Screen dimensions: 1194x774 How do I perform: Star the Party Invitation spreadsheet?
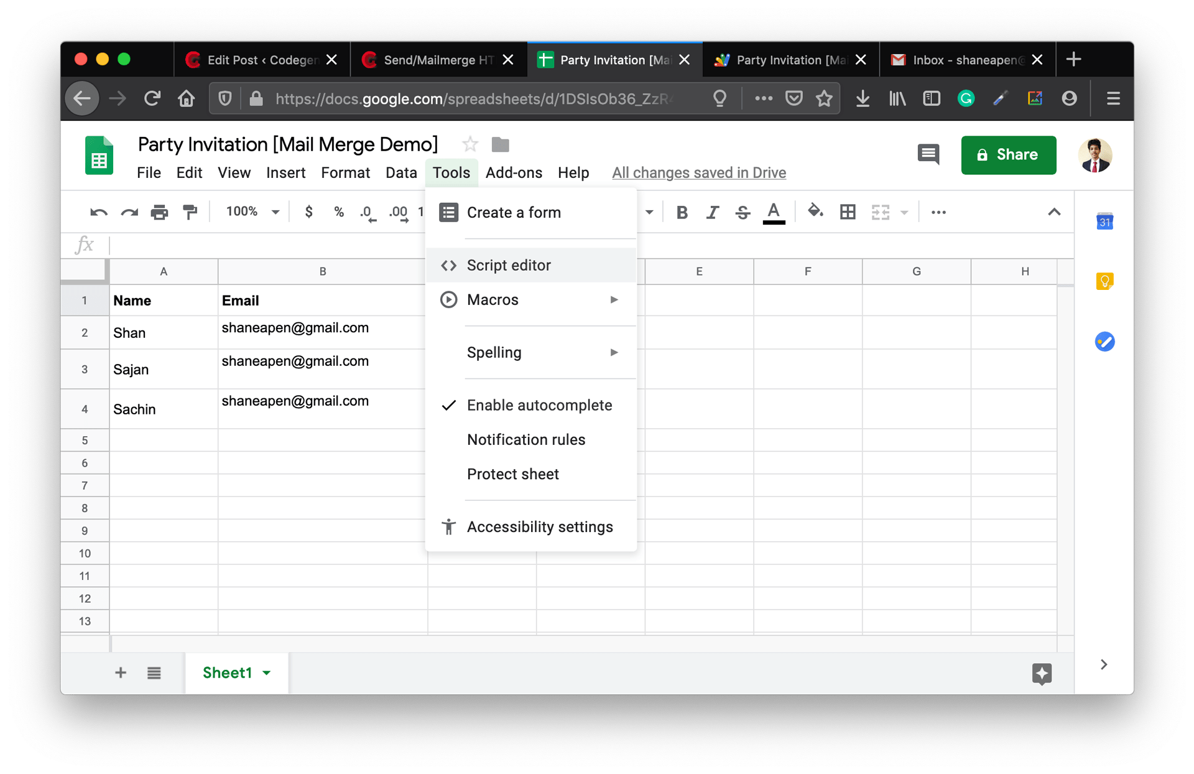(470, 144)
